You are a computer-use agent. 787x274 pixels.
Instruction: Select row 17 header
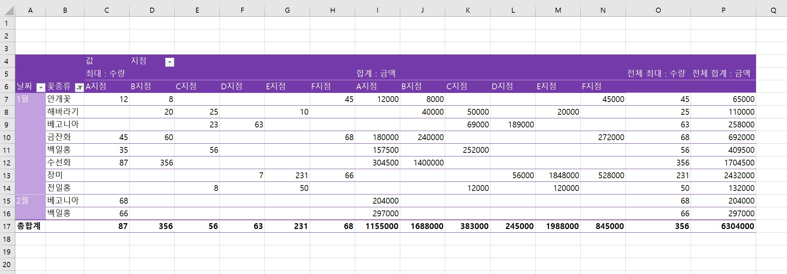(x=7, y=226)
